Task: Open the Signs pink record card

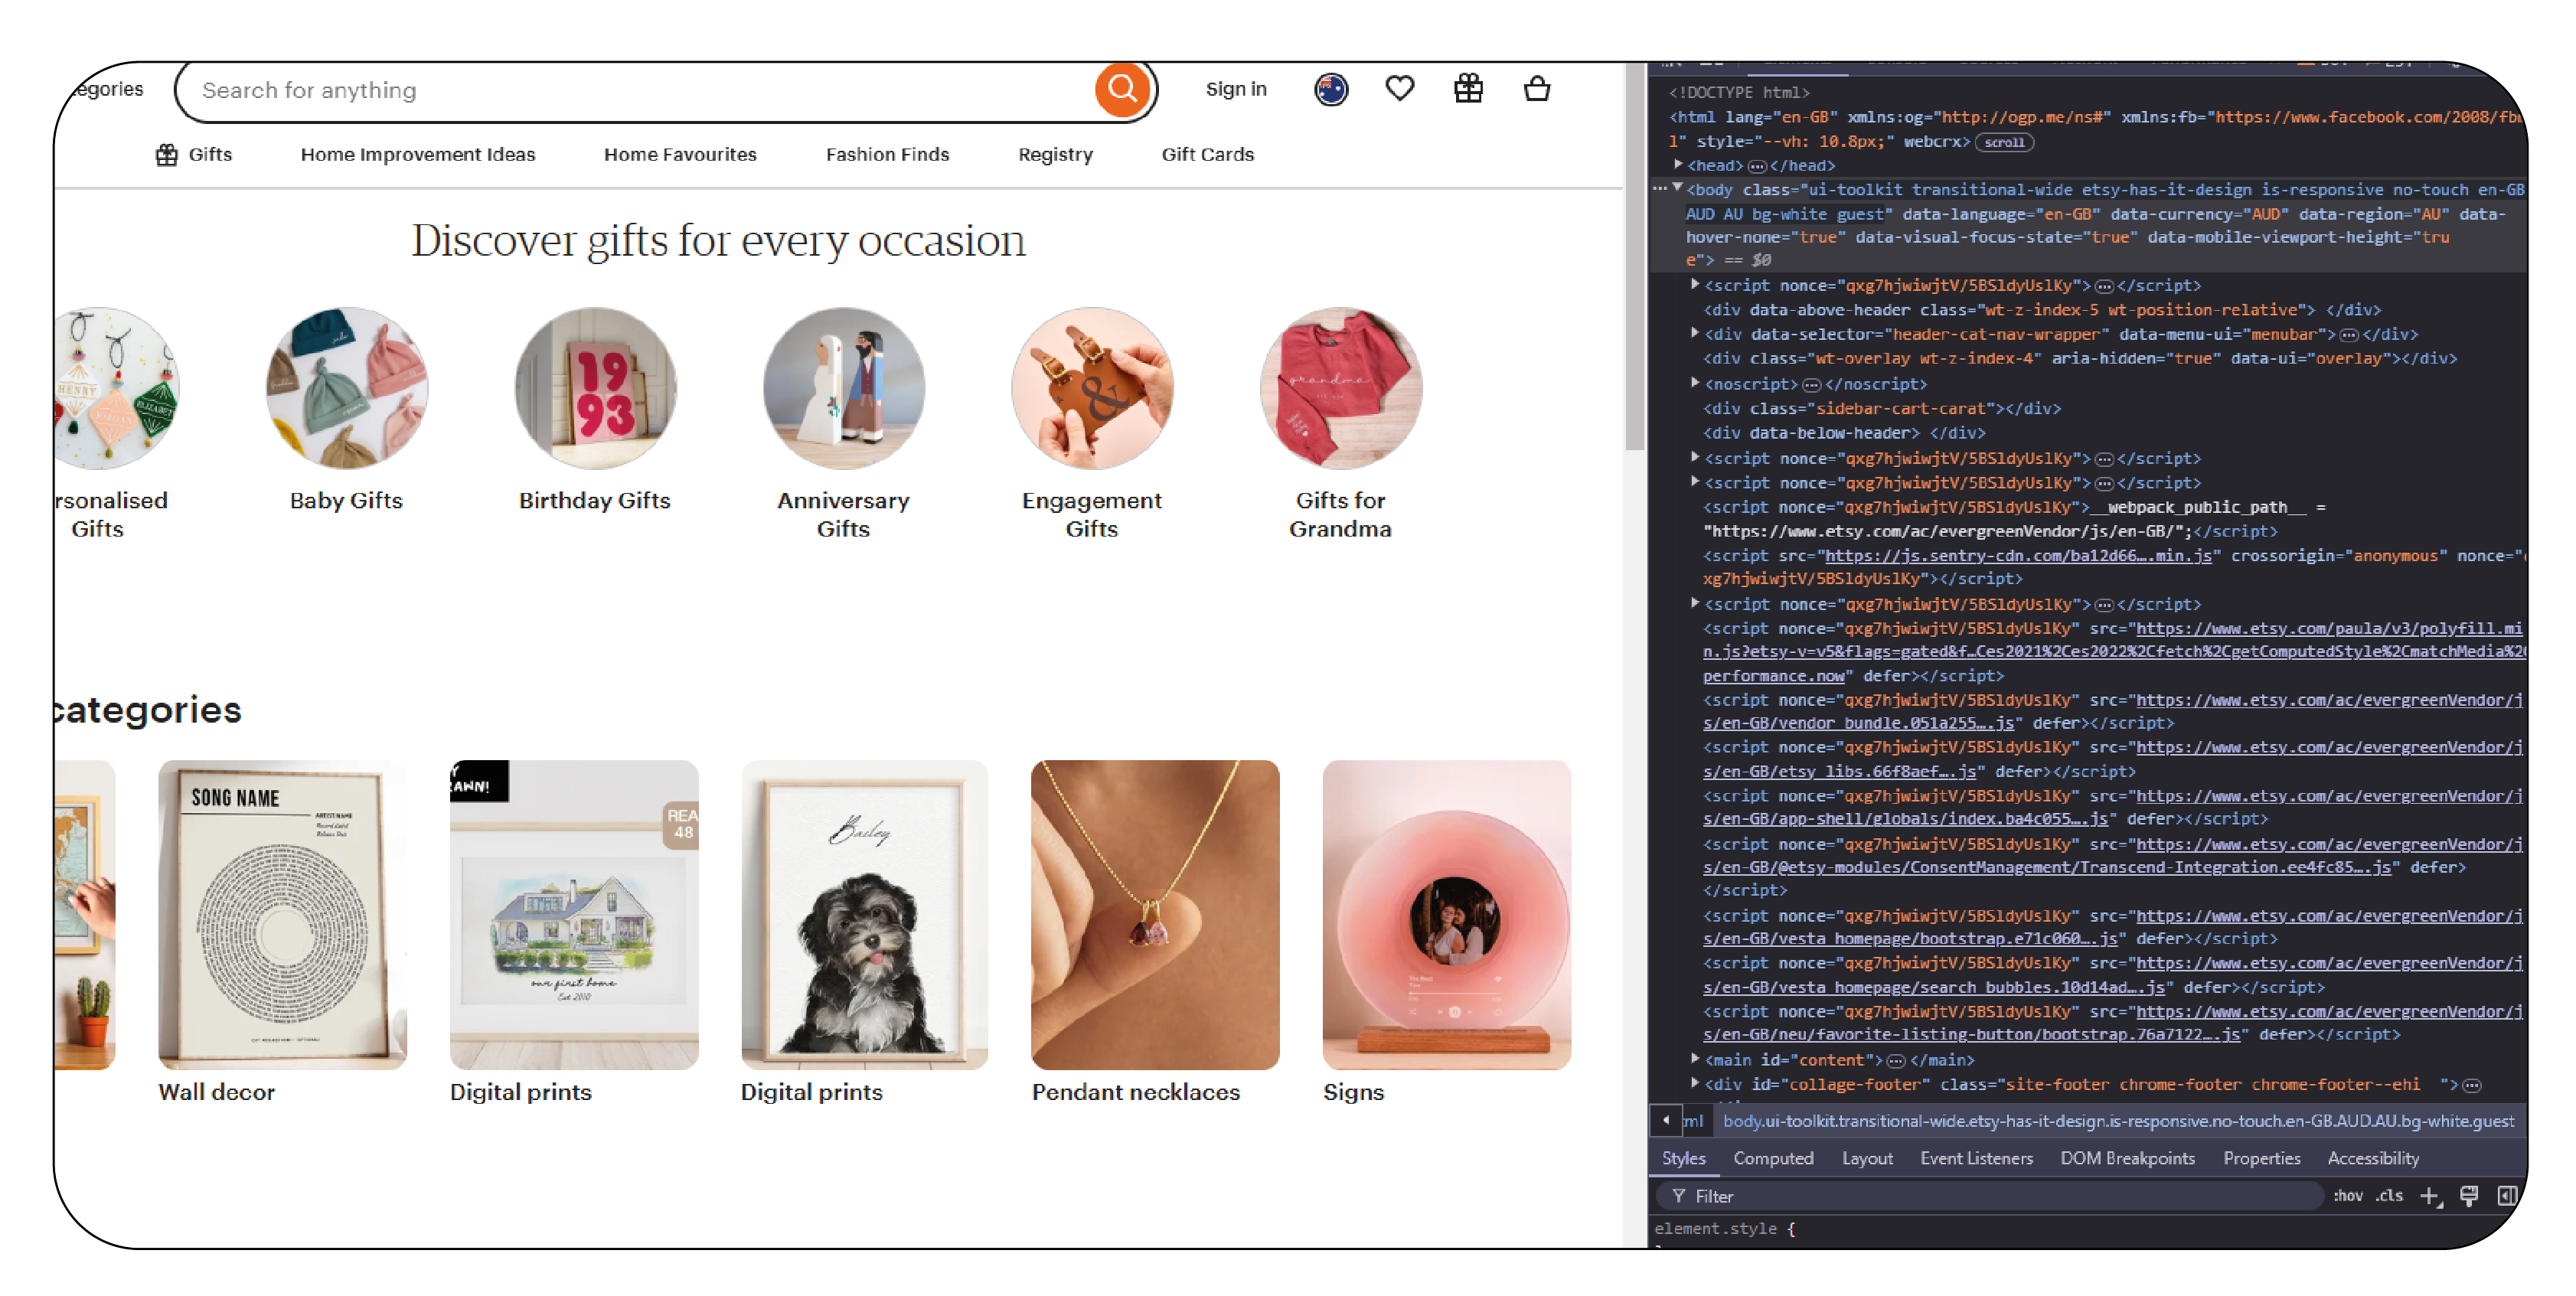Action: [1447, 914]
